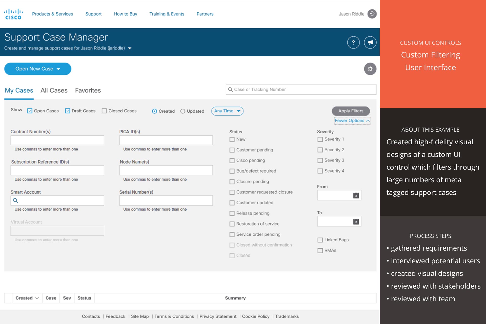Tick the Customer pending status checkbox
The height and width of the screenshot is (324, 486).
tap(232, 150)
